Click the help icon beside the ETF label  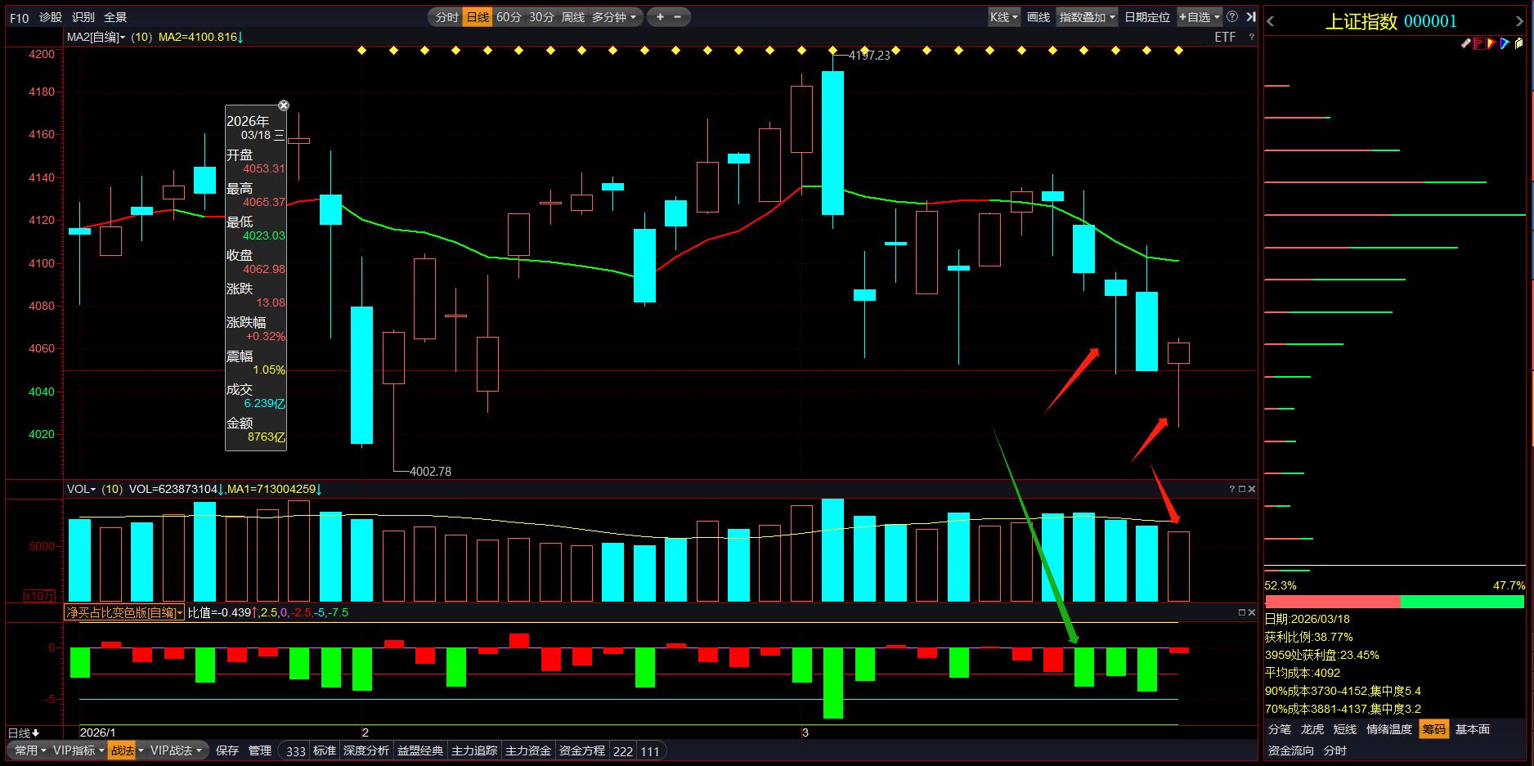coord(1251,37)
